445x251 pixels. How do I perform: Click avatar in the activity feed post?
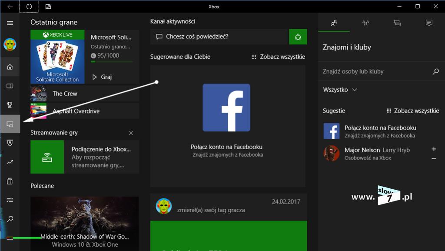(164, 206)
